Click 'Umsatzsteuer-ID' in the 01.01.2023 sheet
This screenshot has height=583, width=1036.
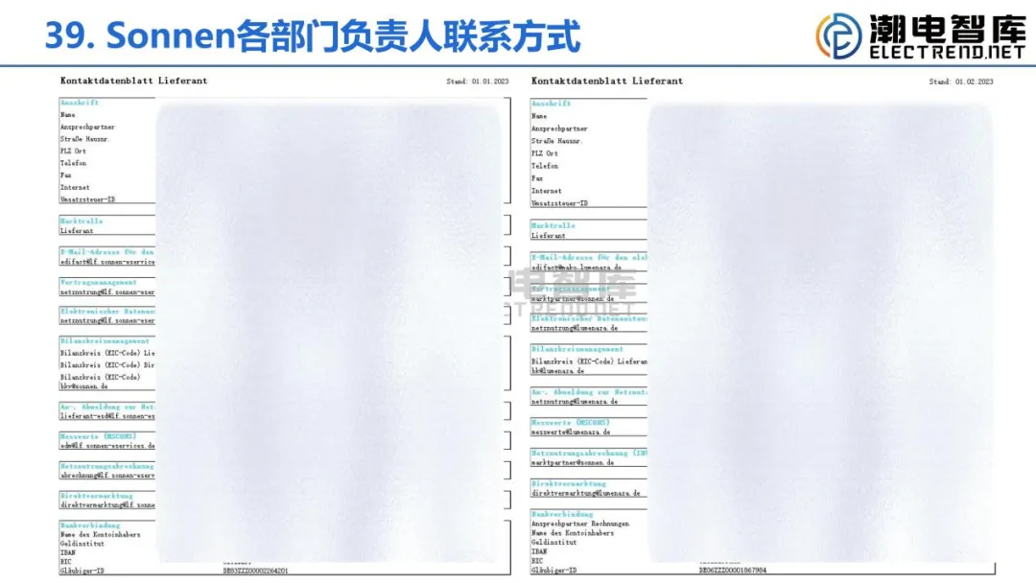point(88,199)
